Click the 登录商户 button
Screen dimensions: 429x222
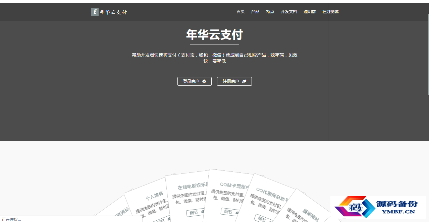coord(195,81)
